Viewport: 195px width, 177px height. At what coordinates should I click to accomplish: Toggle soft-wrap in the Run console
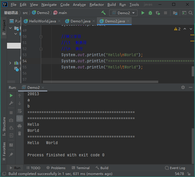pos(20,111)
